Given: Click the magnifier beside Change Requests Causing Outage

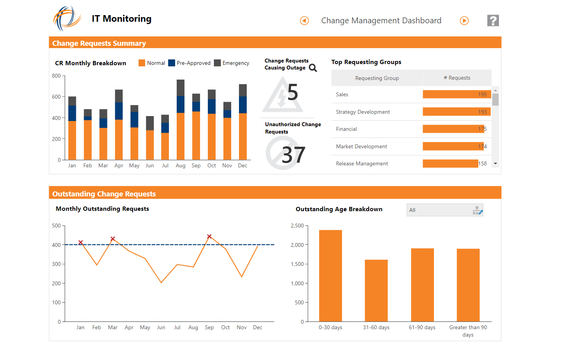Looking at the screenshot, I should [313, 68].
